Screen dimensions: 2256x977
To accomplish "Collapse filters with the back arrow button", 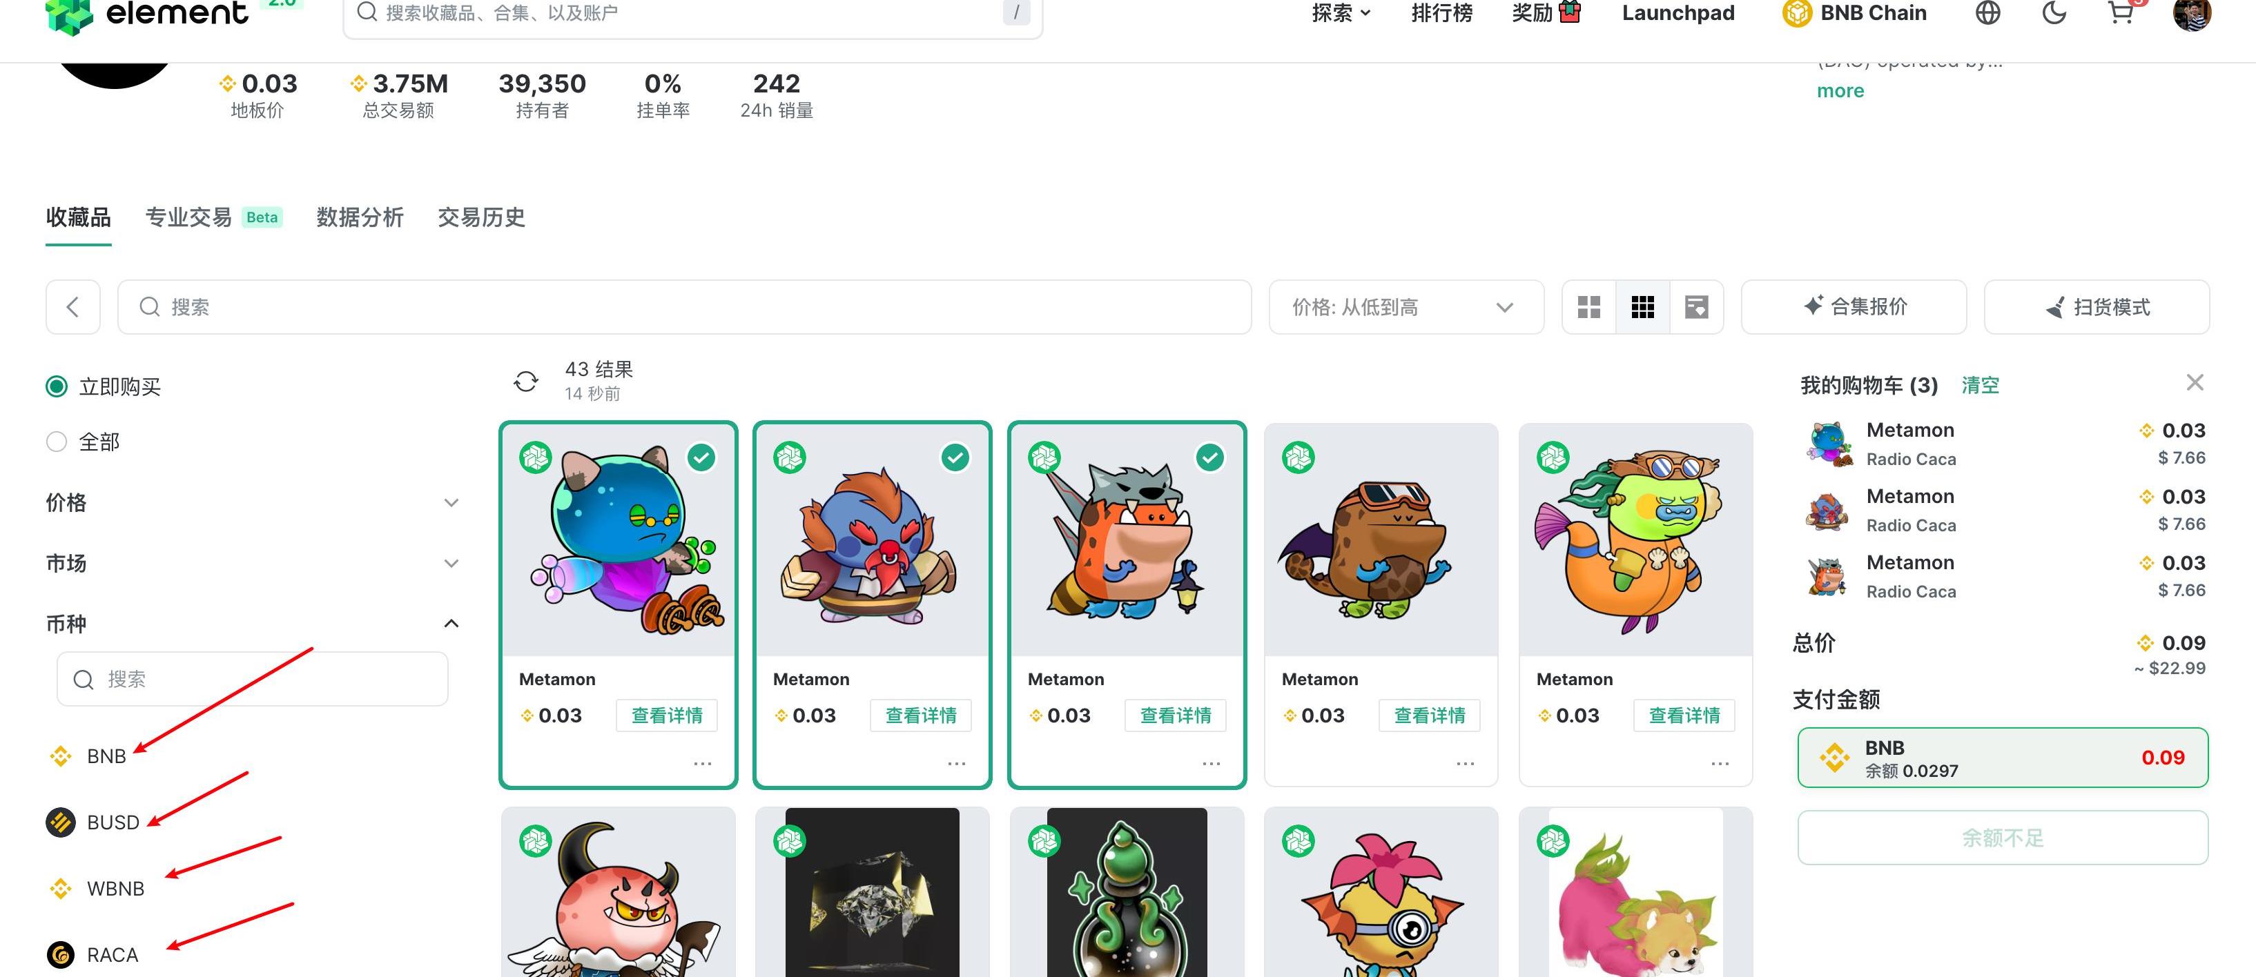I will (72, 307).
